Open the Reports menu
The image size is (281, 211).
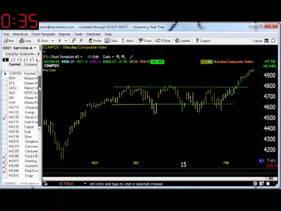click(65, 34)
